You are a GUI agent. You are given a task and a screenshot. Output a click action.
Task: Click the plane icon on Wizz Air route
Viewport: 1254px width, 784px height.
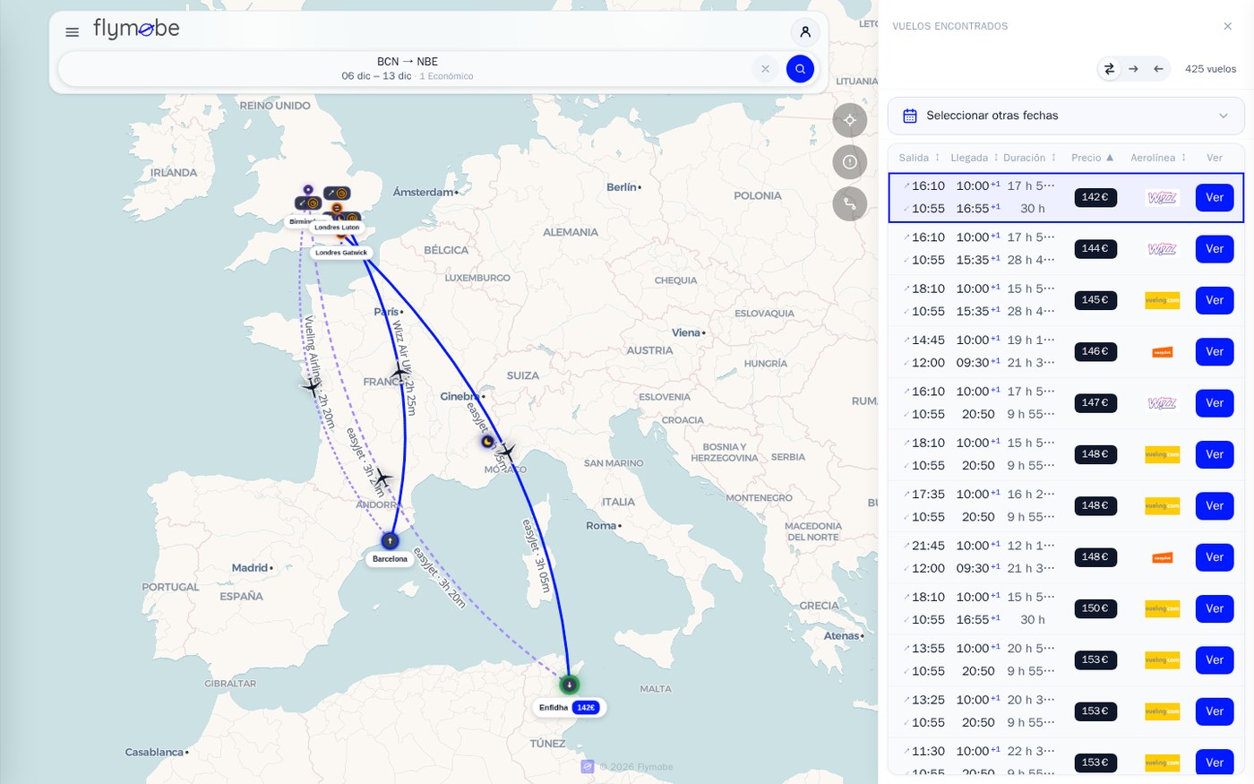coord(399,371)
